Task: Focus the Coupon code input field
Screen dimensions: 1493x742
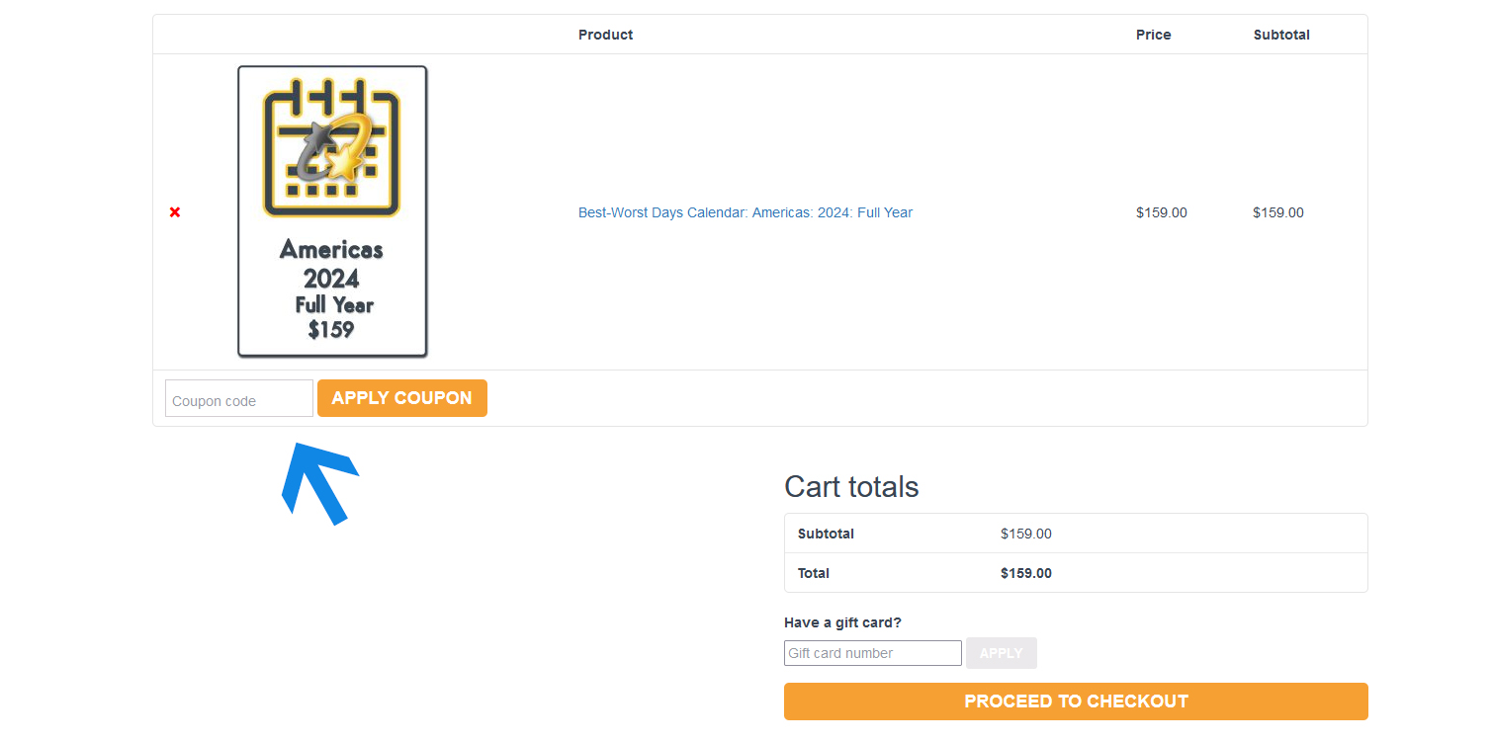Action: [239, 398]
